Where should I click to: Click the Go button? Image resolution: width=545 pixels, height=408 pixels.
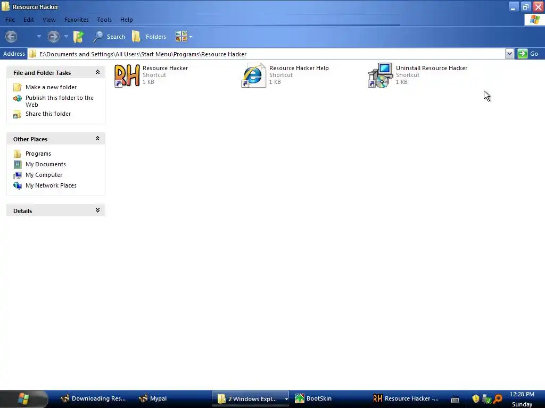(529, 54)
